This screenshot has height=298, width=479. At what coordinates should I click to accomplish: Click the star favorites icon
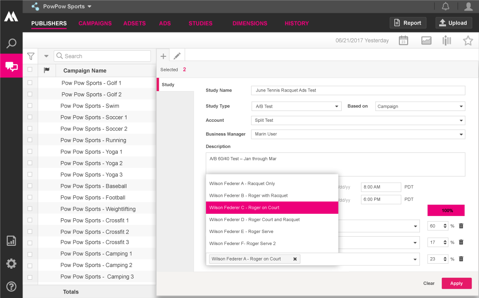coord(468,40)
